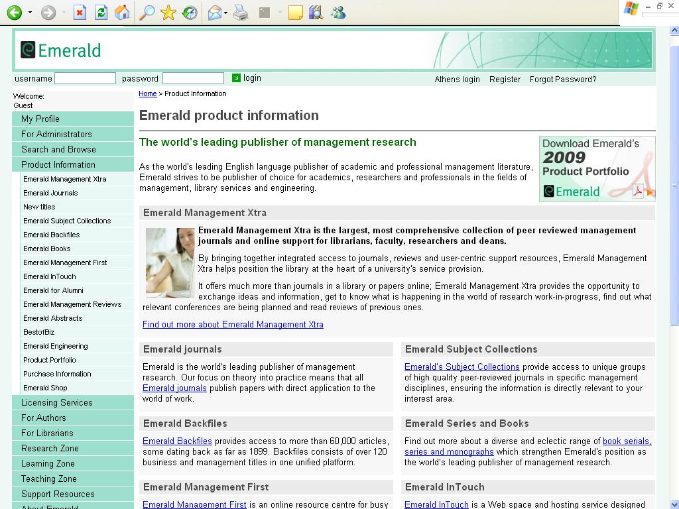This screenshot has width=679, height=509.
Task: Select Product Information sidebar section
Action: pyautogui.click(x=73, y=164)
